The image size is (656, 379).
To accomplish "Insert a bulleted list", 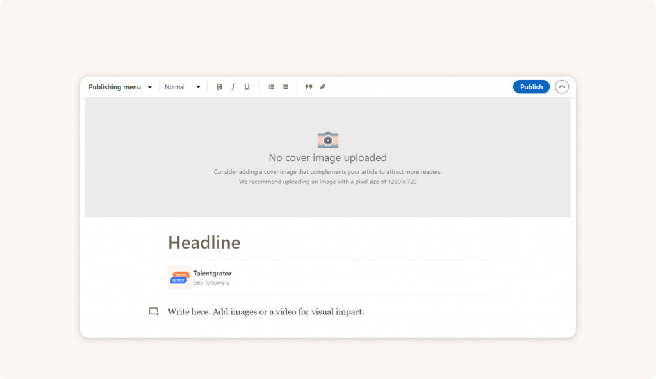I will [285, 87].
